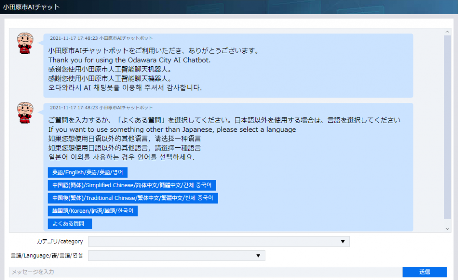Click the chat vertical scrollbar thumb

click(447, 127)
